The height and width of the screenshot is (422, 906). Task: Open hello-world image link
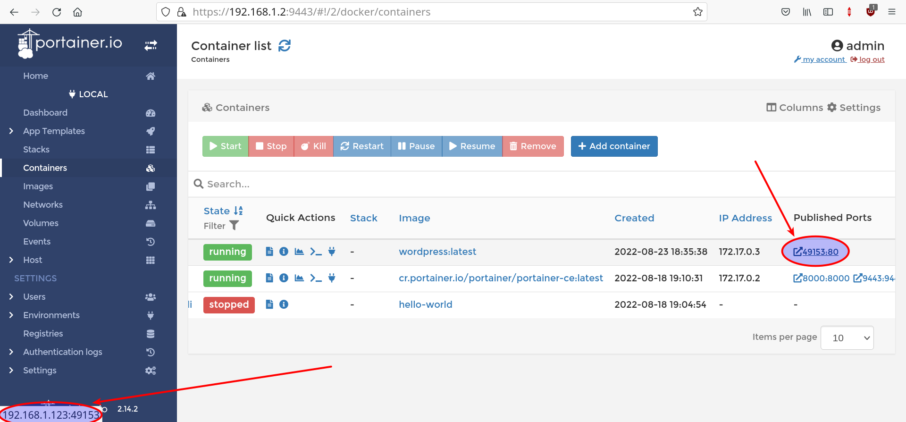tap(426, 304)
